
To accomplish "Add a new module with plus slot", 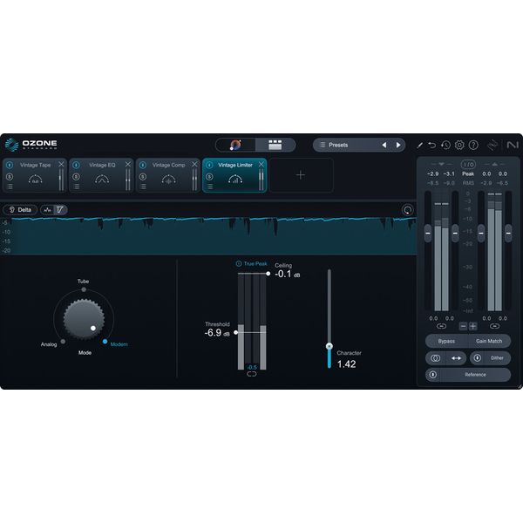I will pos(301,175).
